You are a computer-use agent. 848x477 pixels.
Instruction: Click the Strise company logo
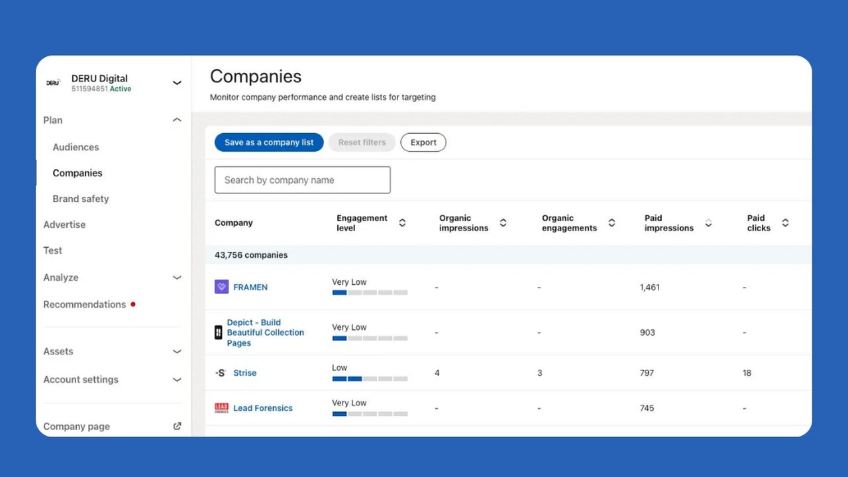tap(221, 373)
